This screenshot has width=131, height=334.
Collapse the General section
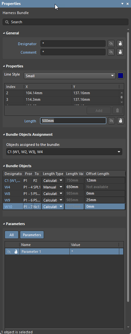[4, 33]
